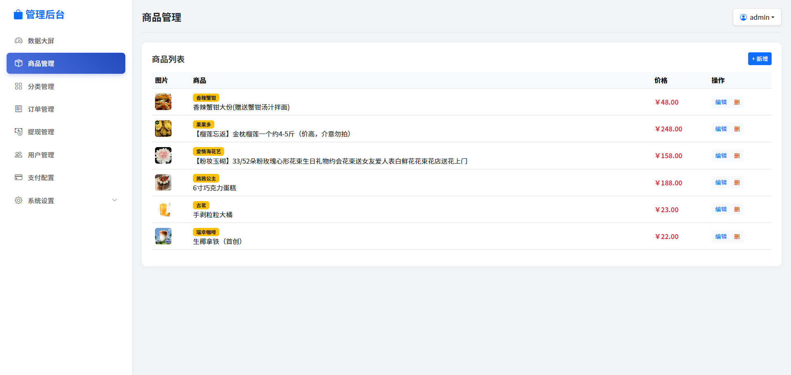The height and width of the screenshot is (375, 791).
Task: Expand the 系统设置 chevron arrow
Action: 115,200
